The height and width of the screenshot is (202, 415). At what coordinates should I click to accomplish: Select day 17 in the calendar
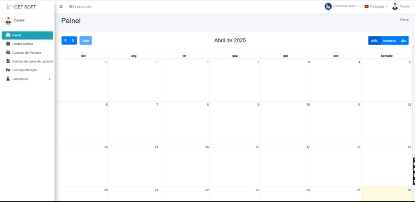(x=285, y=165)
